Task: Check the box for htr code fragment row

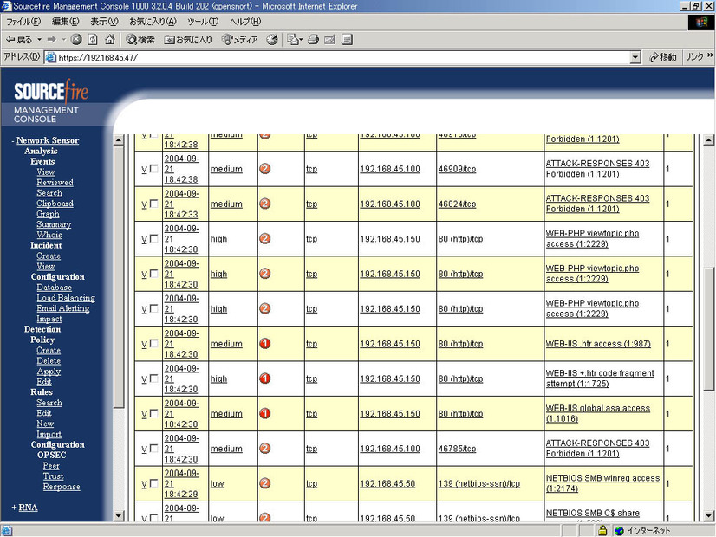Action: coord(154,378)
